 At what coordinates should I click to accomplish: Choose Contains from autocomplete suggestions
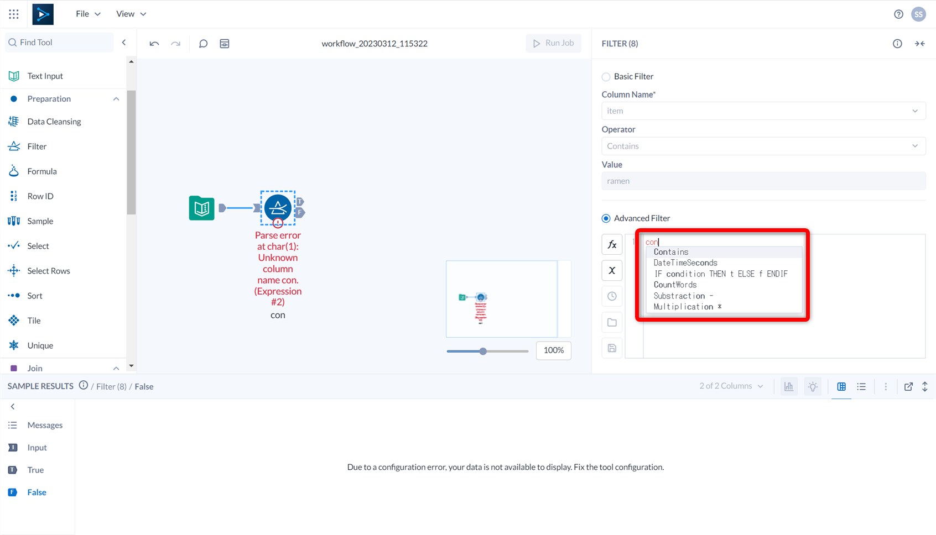[671, 252]
